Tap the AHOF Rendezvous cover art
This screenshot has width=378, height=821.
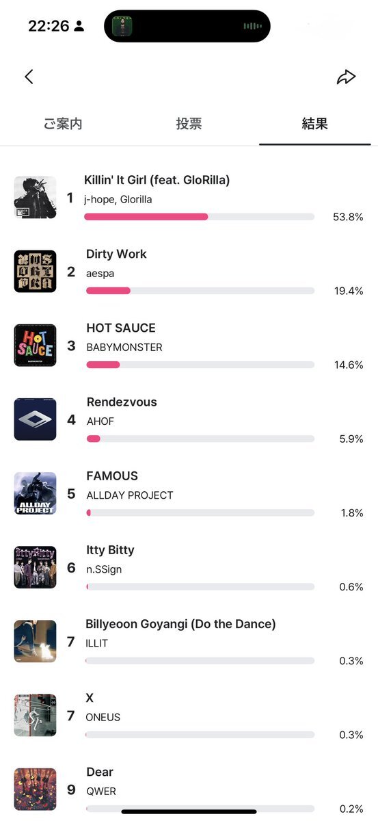[x=35, y=419]
